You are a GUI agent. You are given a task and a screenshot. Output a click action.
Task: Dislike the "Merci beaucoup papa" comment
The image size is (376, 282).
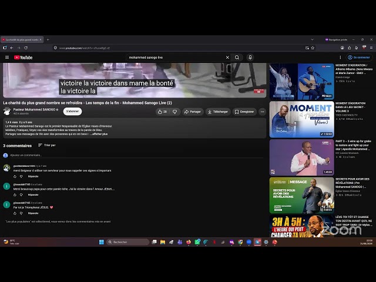coord(21,194)
